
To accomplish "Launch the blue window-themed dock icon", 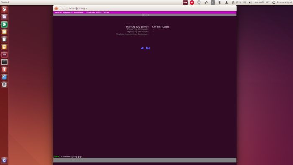I will pyautogui.click(x=4, y=77).
